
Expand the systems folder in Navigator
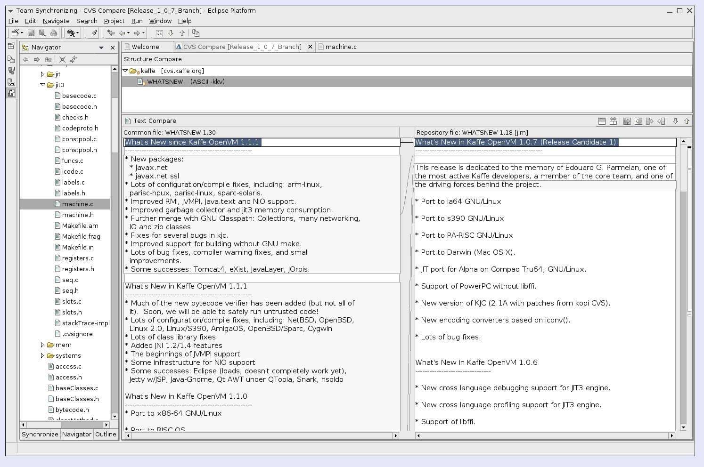pos(42,355)
